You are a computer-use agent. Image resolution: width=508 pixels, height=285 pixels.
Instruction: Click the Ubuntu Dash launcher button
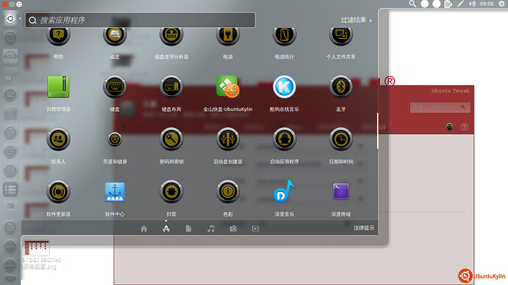10,18
